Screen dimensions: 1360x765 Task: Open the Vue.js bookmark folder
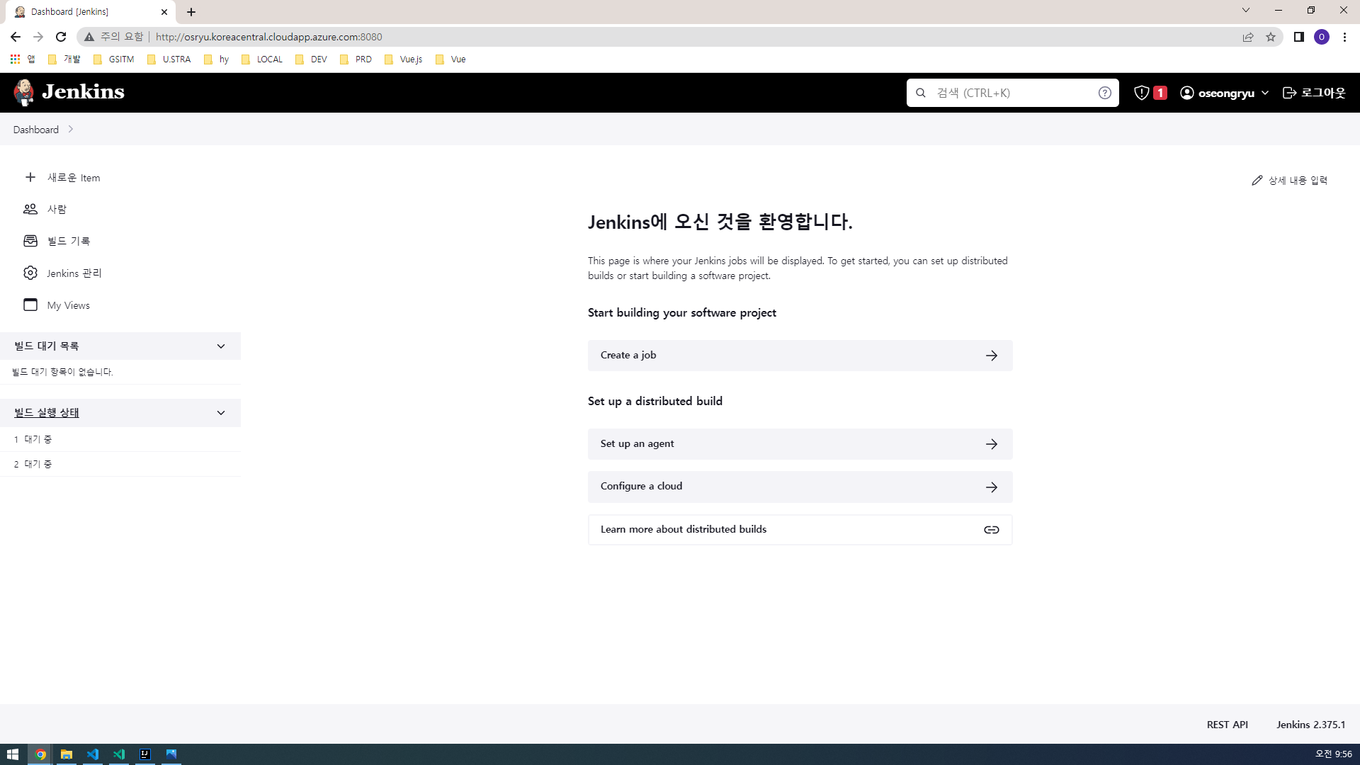tap(404, 59)
